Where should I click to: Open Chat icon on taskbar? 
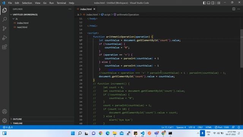tap(94, 133)
